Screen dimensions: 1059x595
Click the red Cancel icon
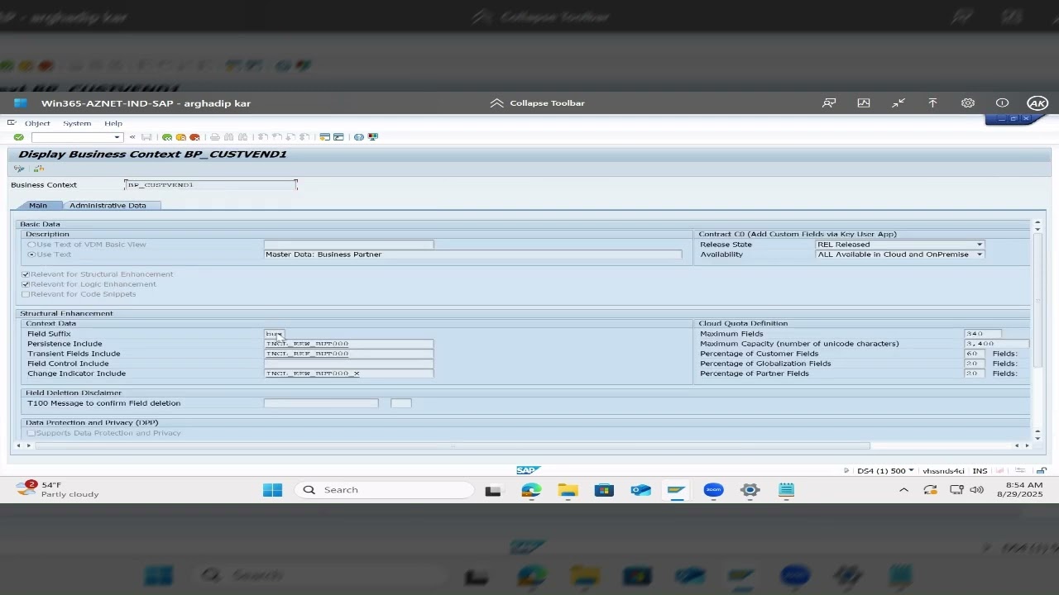194,137
